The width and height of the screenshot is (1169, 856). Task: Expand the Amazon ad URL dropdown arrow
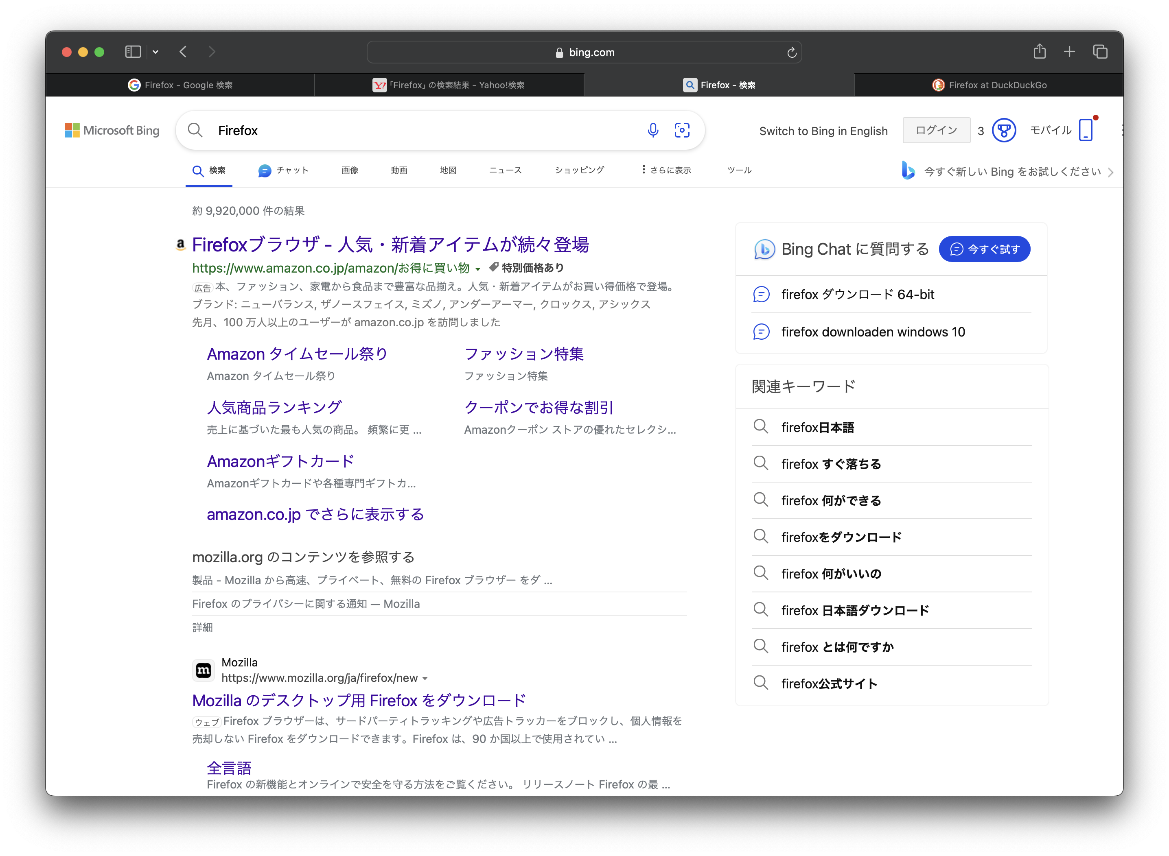(477, 269)
